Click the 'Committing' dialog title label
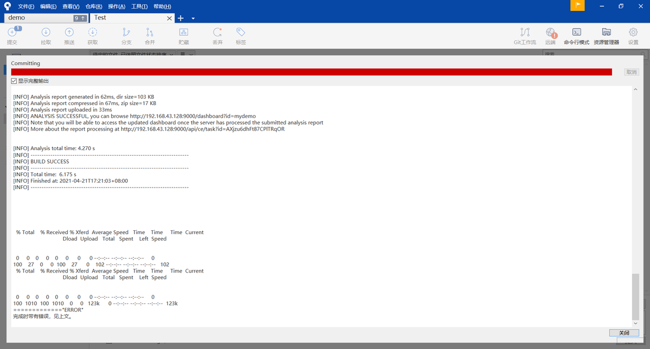 pos(25,63)
